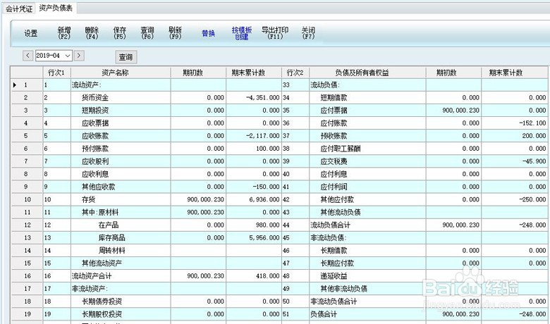Click the 行次2 column header
This screenshot has width=550, height=324.
coord(295,73)
